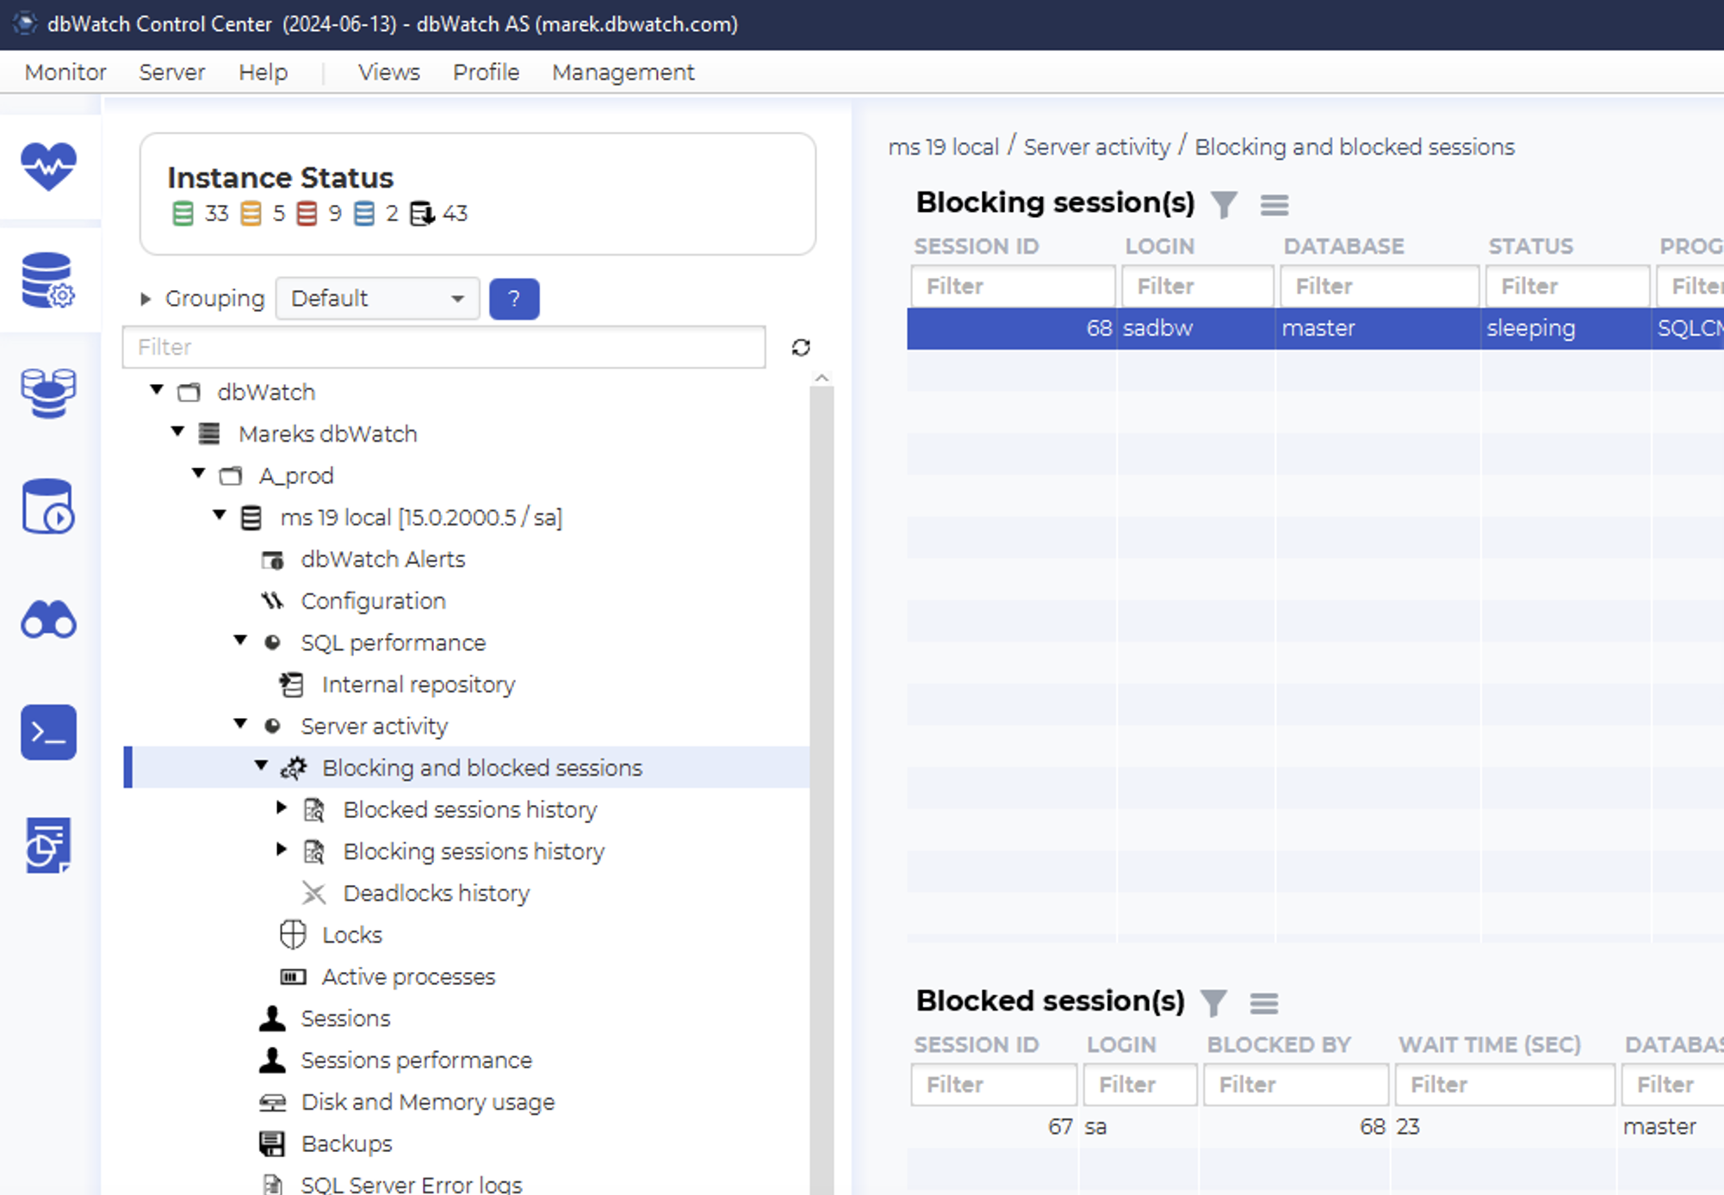
Task: Open the hamburger menu beside Blocked session(s)
Action: coord(1265,1002)
